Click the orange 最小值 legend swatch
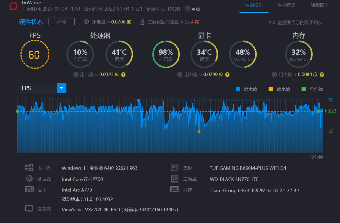Image resolution: width=340 pixels, height=223 pixels. [x=271, y=89]
